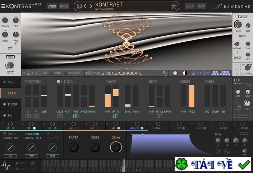Open the green hamburger menu above CIRCLE slider
253x173 pixels.
pyautogui.click(x=59, y=81)
